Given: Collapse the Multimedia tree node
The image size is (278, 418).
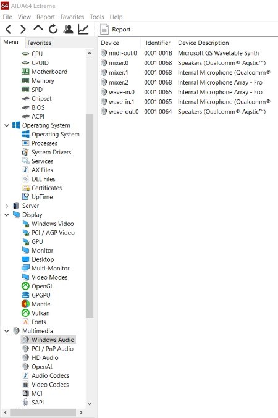Looking at the screenshot, I should 7,331.
